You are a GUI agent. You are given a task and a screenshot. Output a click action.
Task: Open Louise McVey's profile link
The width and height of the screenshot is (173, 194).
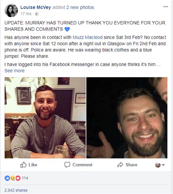(x=35, y=7)
